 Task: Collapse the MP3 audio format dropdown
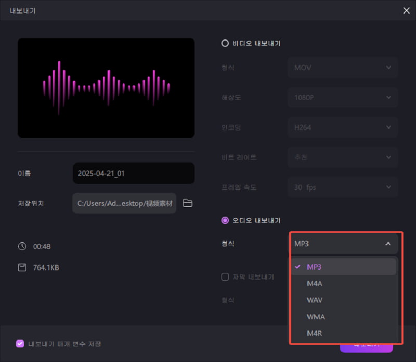click(343, 244)
